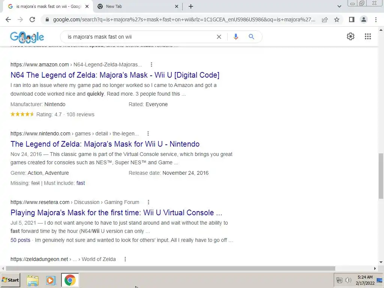Click the nintendo.com result URL
The height and width of the screenshot is (288, 384).
click(x=75, y=133)
